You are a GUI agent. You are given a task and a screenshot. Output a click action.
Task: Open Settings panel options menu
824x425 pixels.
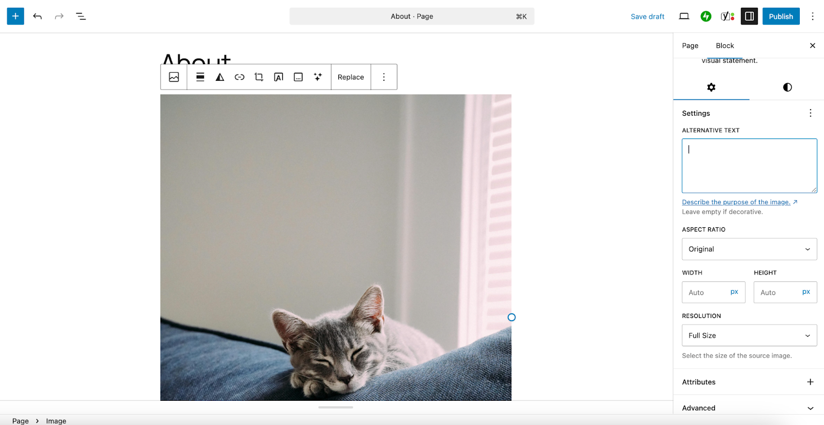810,113
